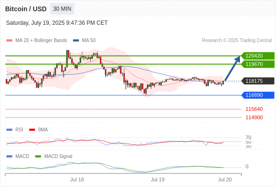Click the MACD Signal green legend marker

pyautogui.click(x=38, y=157)
